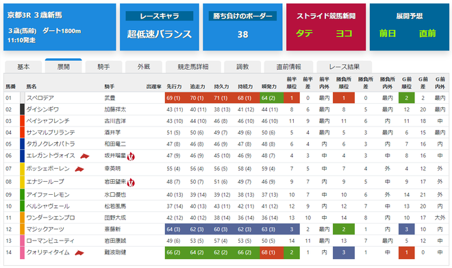Click 直前 in 展開予想 panel
The width and height of the screenshot is (452, 268).
point(427,33)
